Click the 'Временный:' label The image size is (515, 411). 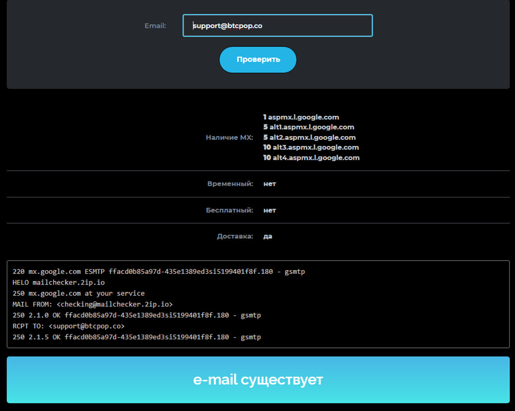(230, 184)
